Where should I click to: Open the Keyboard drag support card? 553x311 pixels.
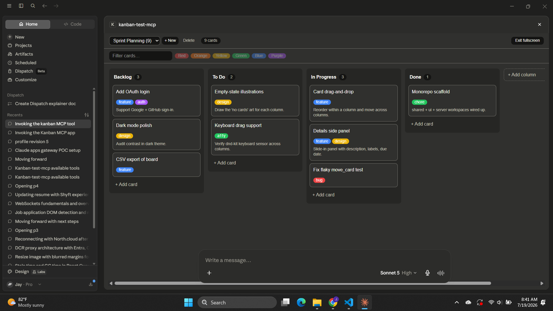pos(255,137)
